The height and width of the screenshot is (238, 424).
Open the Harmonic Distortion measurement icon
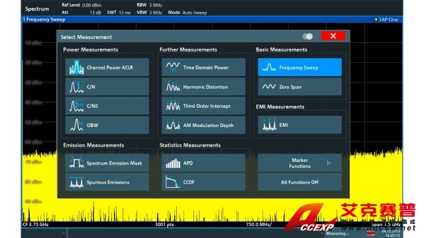coord(173,87)
